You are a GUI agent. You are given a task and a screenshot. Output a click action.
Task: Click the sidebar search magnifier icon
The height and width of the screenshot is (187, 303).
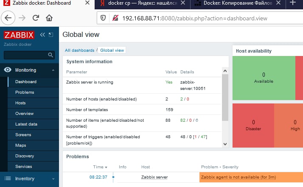(x=50, y=55)
